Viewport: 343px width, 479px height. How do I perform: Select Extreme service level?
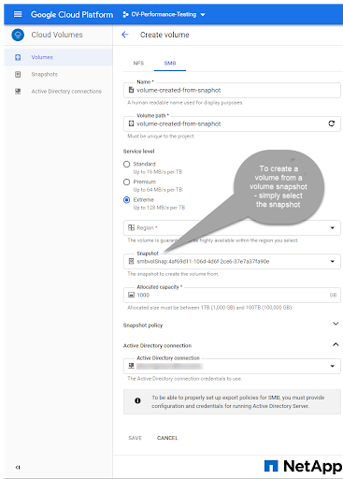coord(126,200)
